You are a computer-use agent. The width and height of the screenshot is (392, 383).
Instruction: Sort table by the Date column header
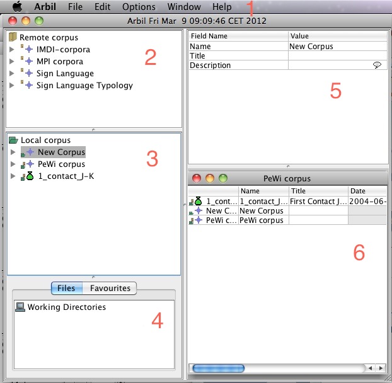(x=367, y=191)
